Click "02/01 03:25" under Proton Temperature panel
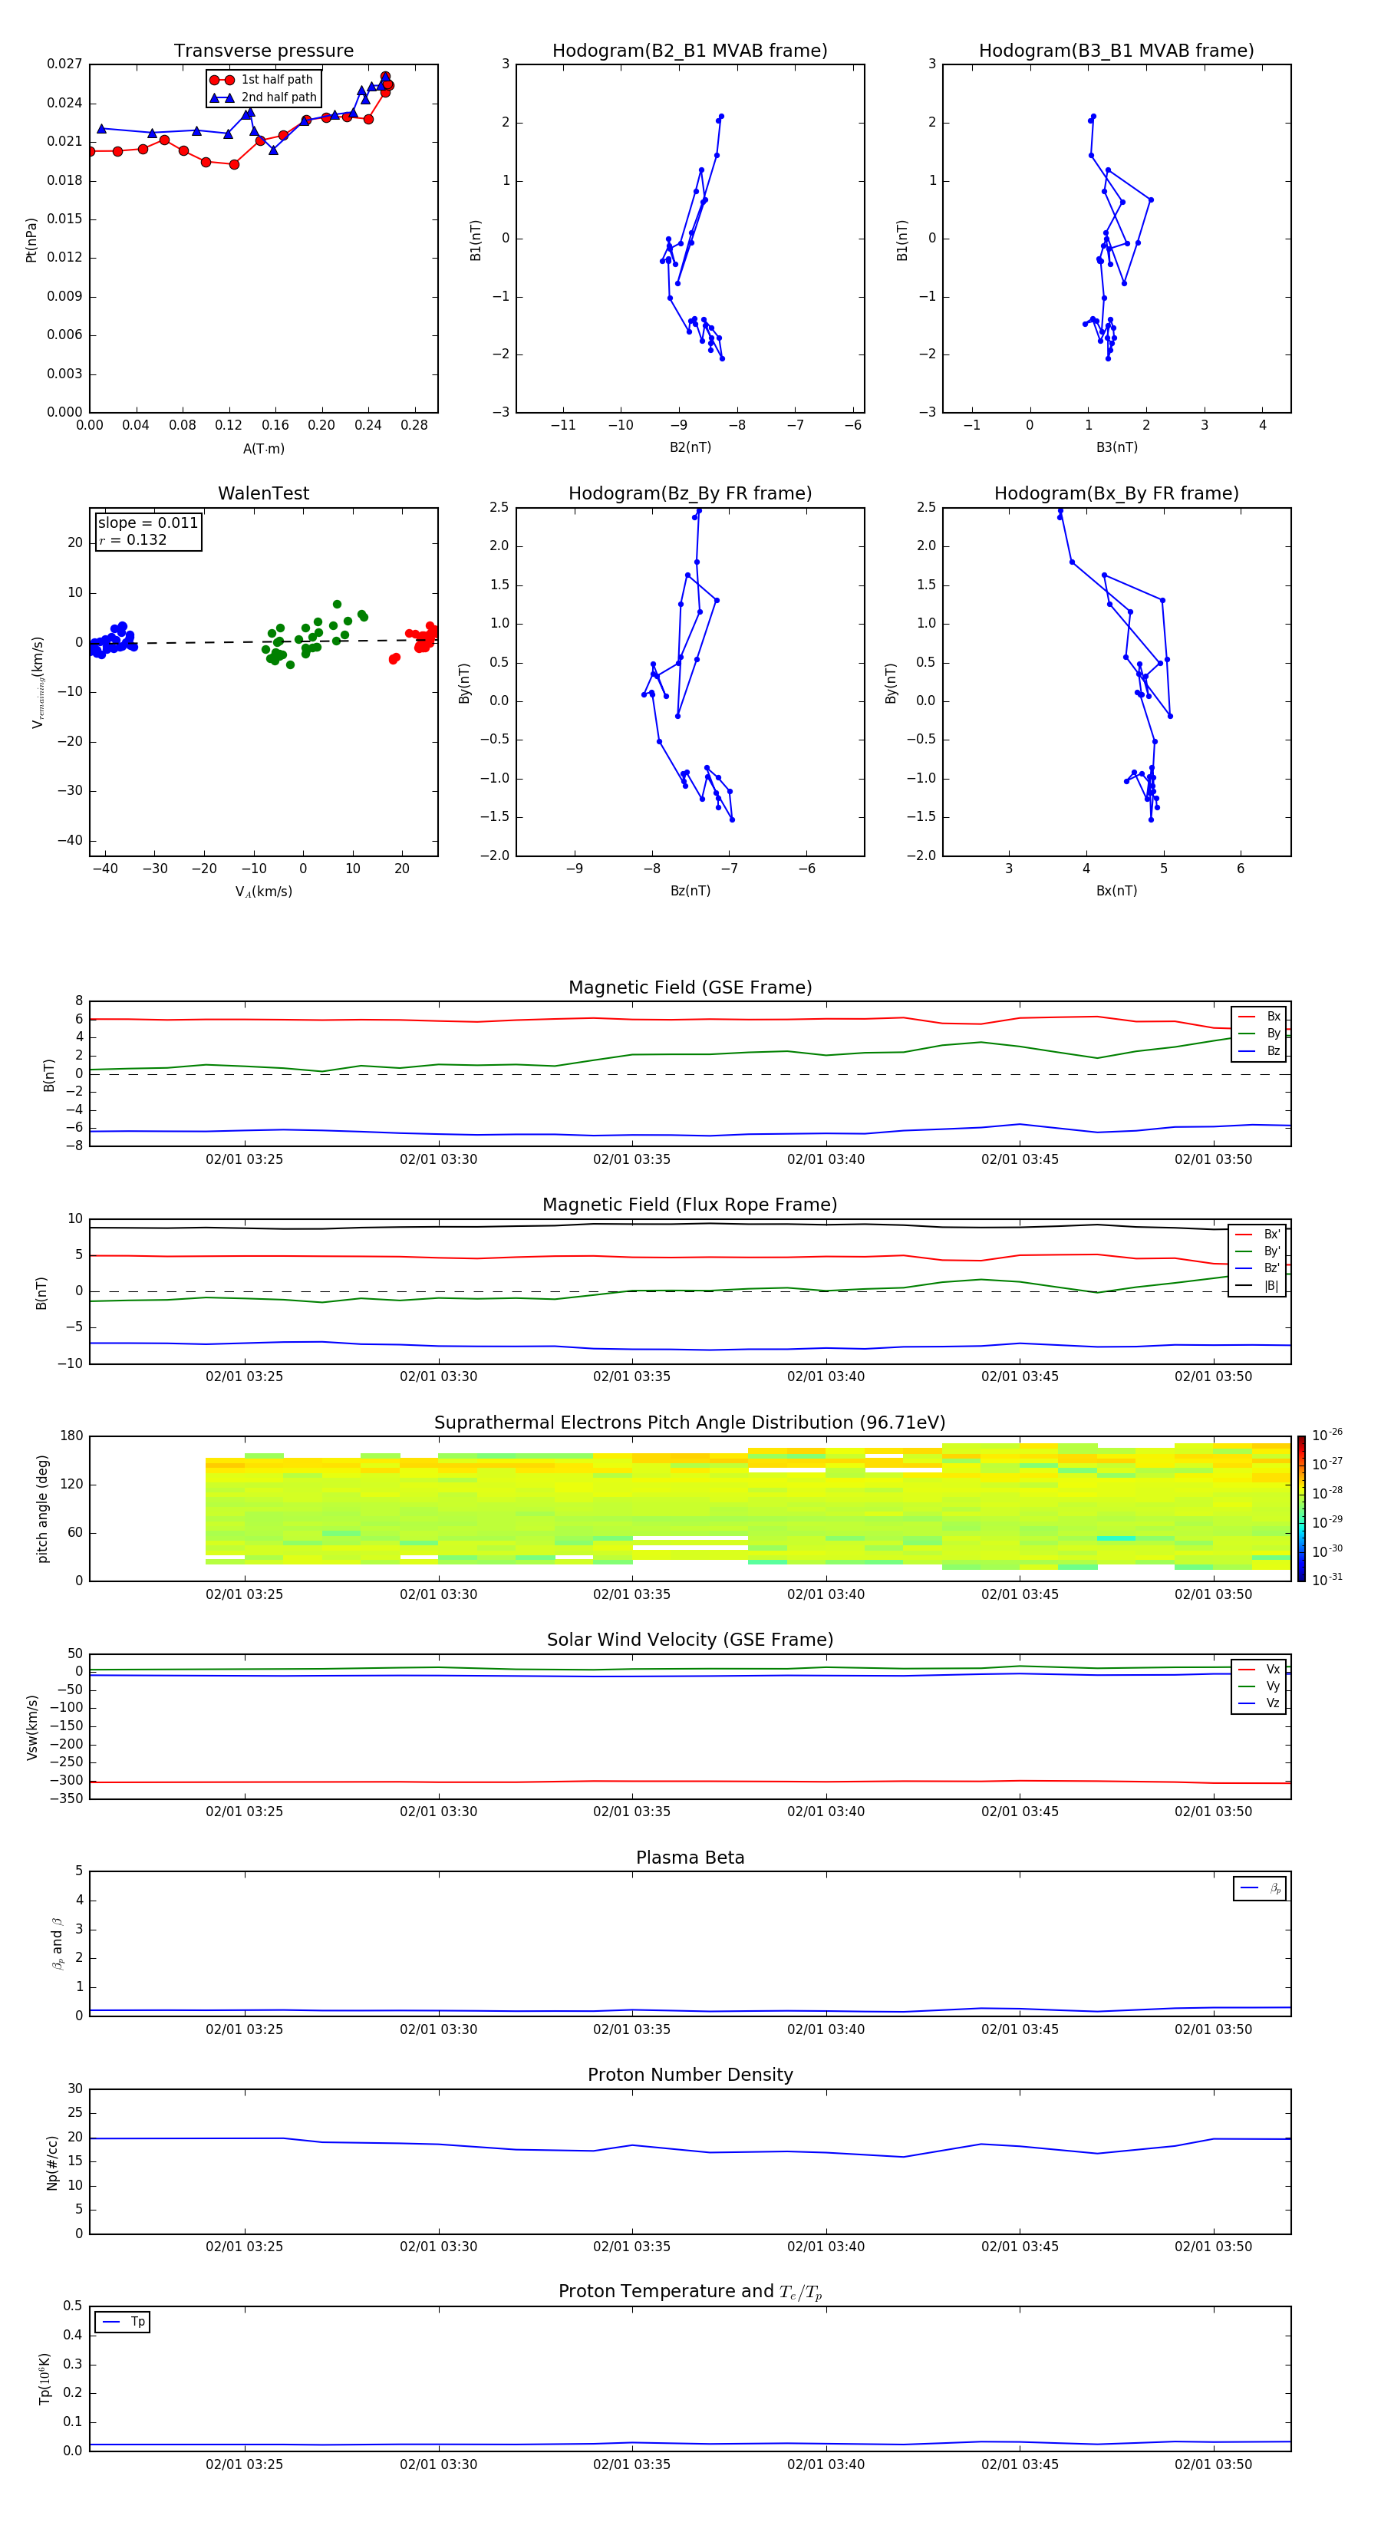 pyautogui.click(x=244, y=2465)
